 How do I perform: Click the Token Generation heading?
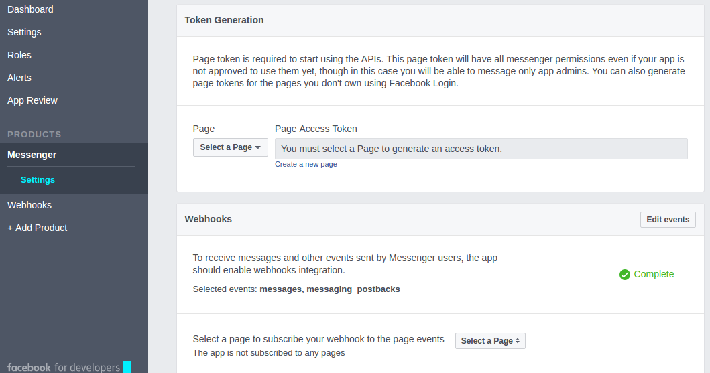point(224,20)
